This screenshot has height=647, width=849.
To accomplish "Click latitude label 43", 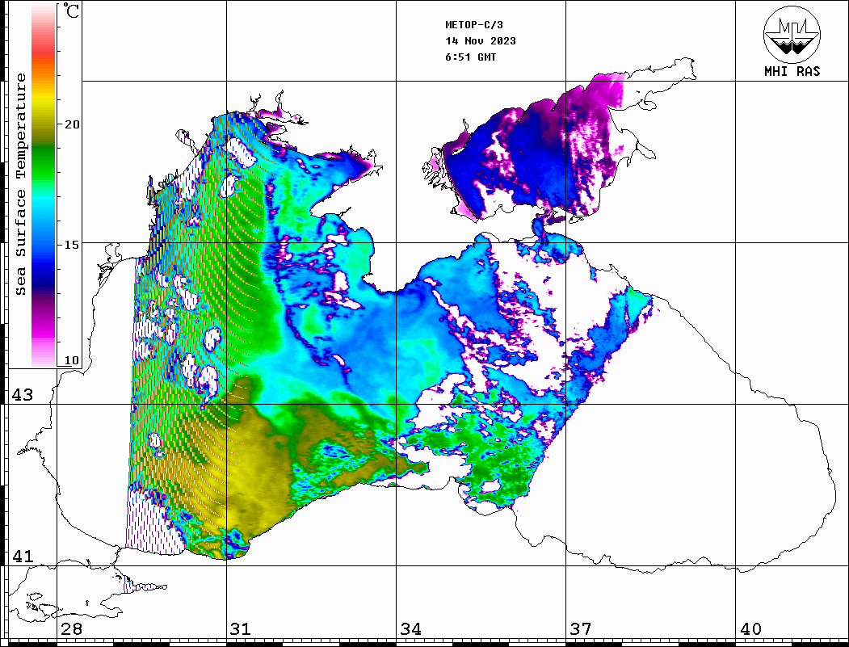I will pyautogui.click(x=23, y=395).
